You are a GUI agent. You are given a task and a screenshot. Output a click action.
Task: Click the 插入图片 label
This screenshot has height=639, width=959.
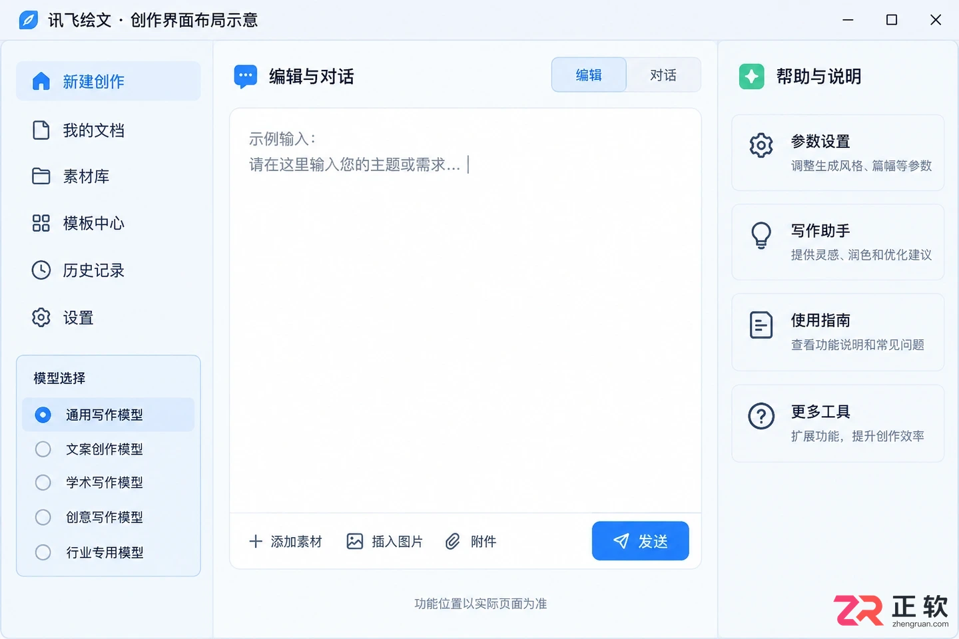coord(397,542)
